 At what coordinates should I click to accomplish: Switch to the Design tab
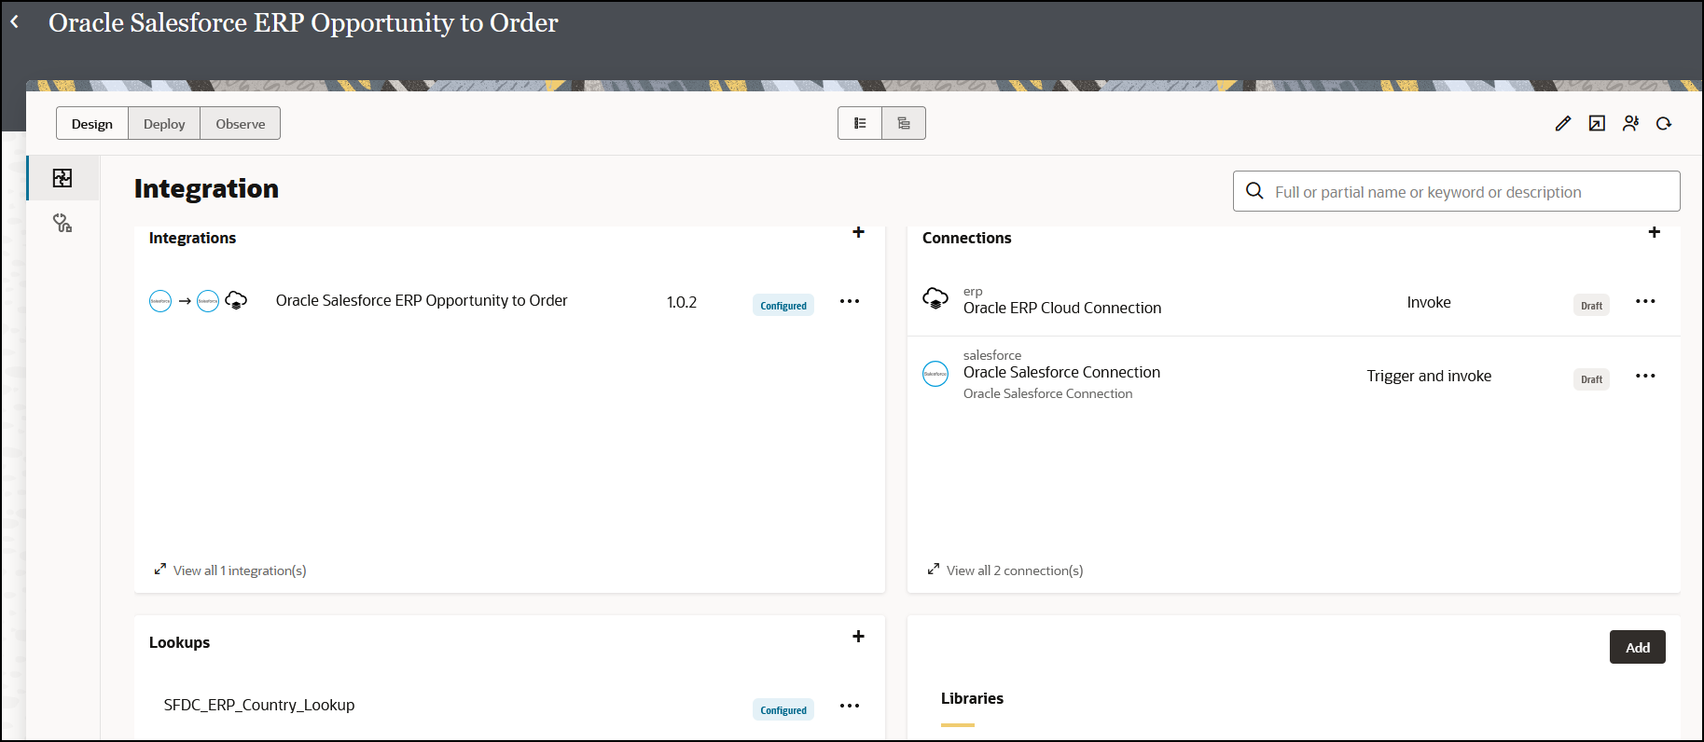92,123
